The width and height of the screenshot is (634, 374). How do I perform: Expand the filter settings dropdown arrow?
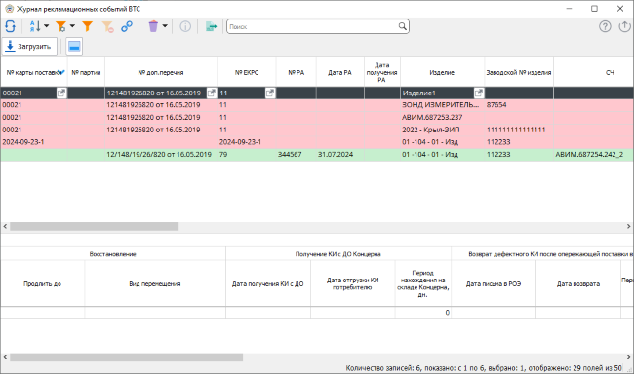(72, 26)
